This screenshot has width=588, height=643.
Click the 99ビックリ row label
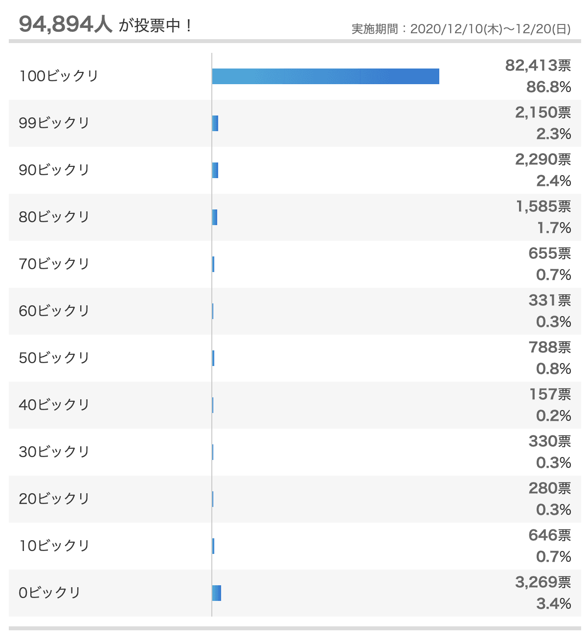[x=54, y=123]
